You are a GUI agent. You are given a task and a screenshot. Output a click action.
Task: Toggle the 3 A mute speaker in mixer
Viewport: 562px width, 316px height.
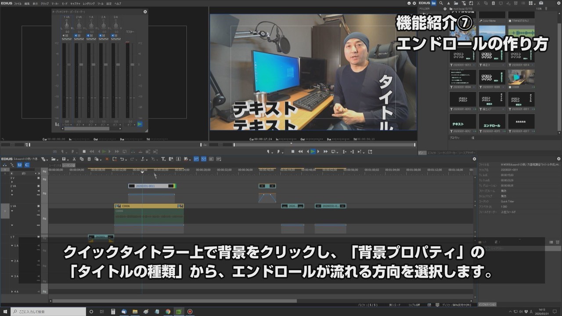(x=113, y=35)
